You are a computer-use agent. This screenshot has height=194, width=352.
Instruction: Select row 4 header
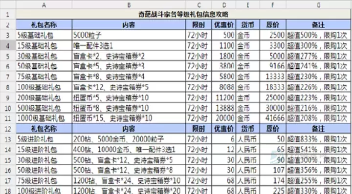click(8, 46)
